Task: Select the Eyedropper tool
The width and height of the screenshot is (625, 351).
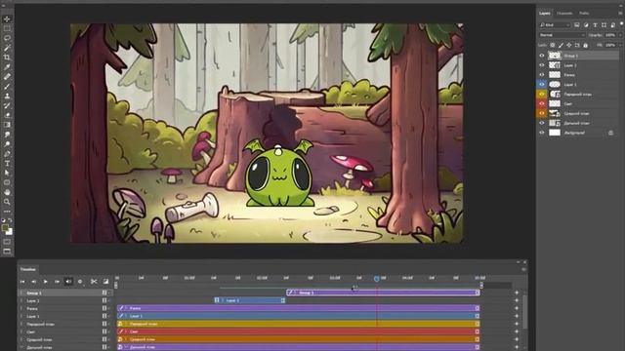Action: point(7,67)
